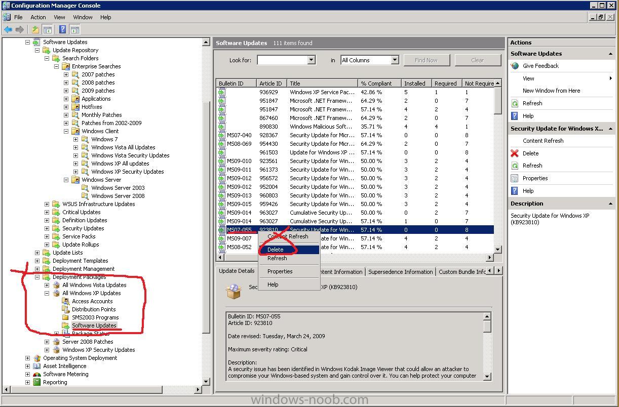Click Content Refresh in the Actions pane

(543, 141)
